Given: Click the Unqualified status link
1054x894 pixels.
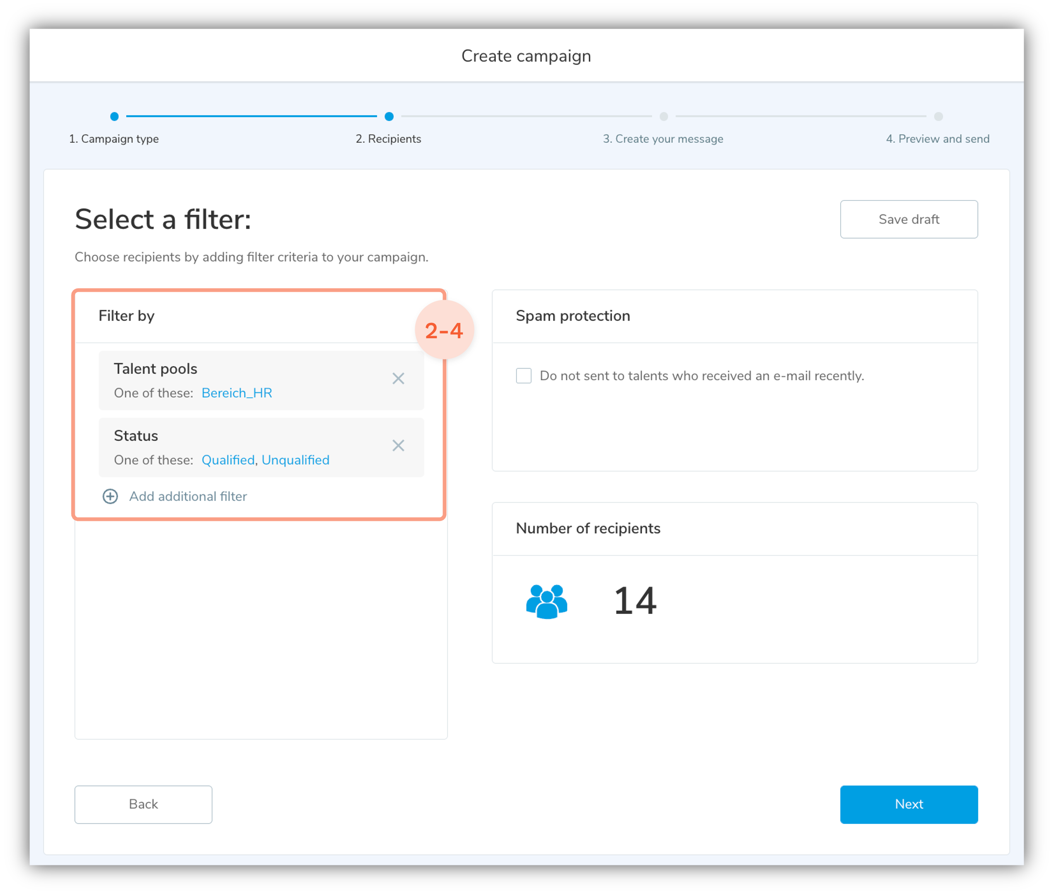Looking at the screenshot, I should [x=296, y=460].
